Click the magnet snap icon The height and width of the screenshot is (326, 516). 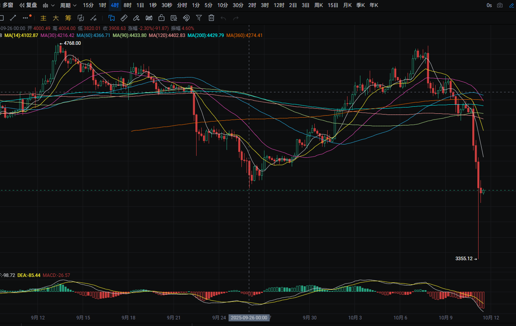pos(186,18)
